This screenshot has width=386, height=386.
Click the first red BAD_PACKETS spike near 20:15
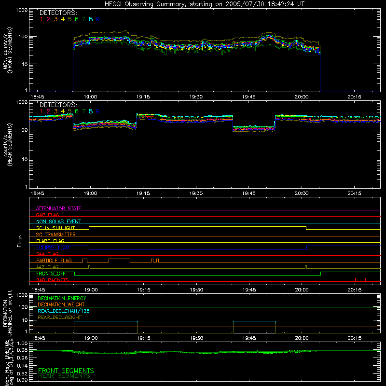pos(356,280)
